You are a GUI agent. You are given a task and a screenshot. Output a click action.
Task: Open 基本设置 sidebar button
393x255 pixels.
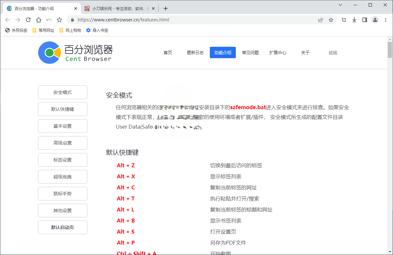click(x=63, y=126)
